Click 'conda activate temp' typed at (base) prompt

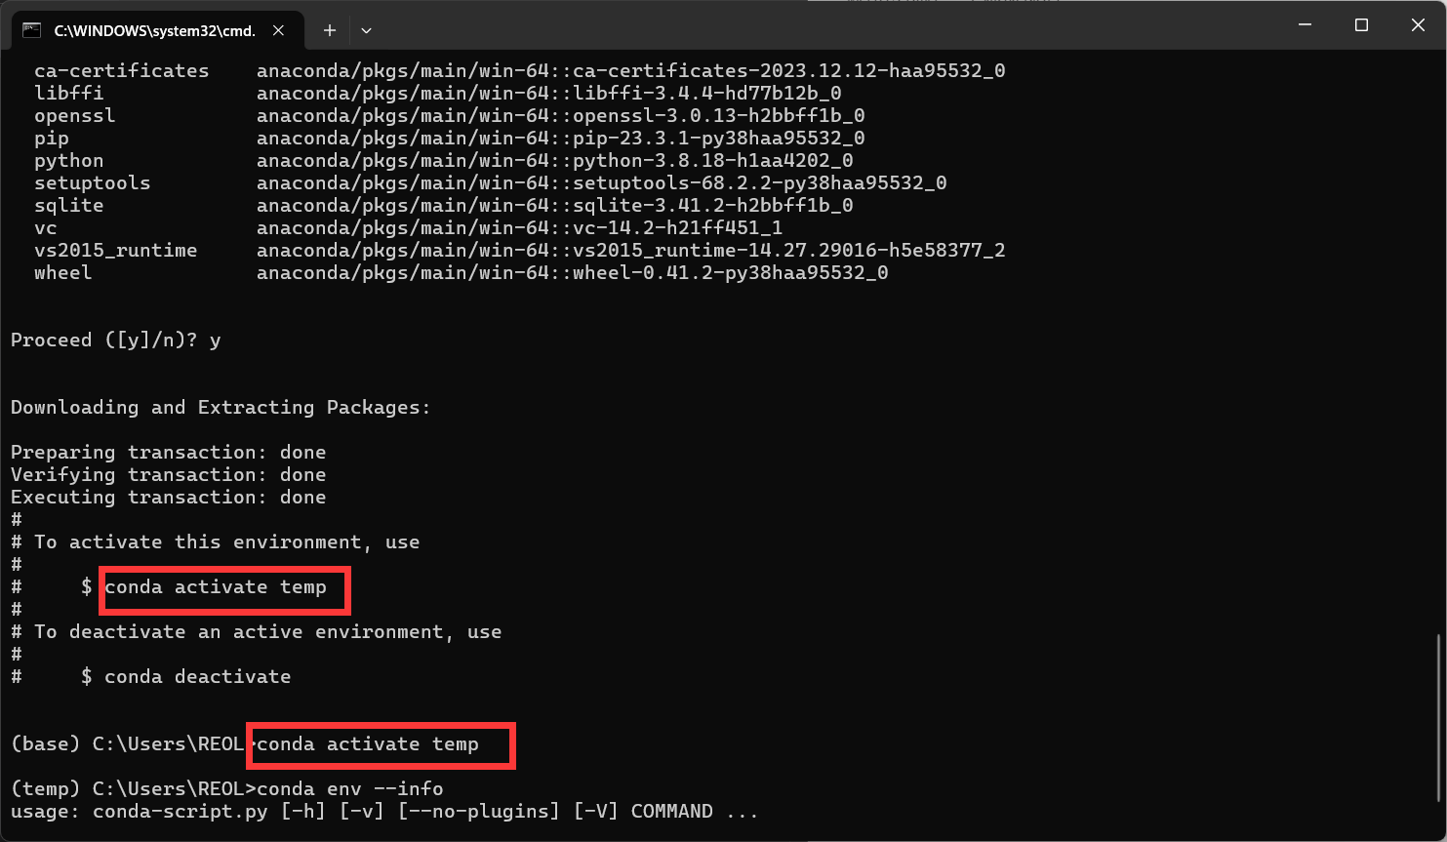(368, 744)
